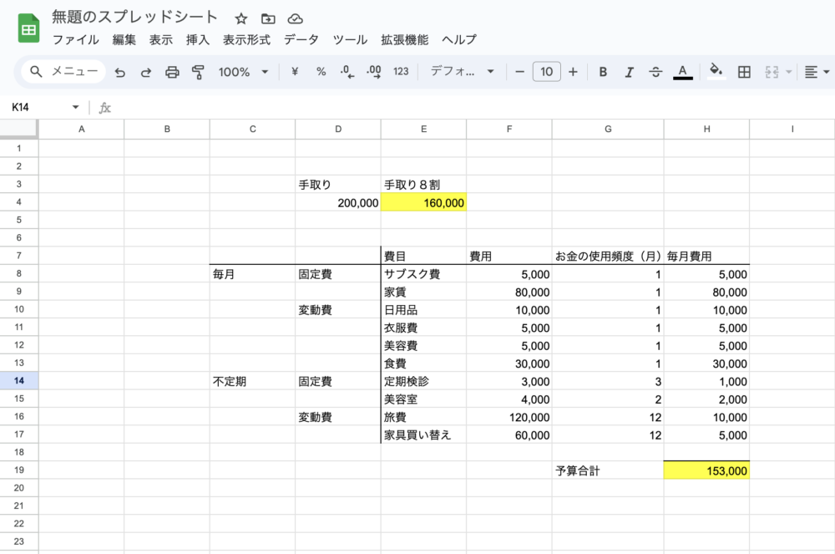
Task: Check cloud save status icon
Action: coord(295,18)
